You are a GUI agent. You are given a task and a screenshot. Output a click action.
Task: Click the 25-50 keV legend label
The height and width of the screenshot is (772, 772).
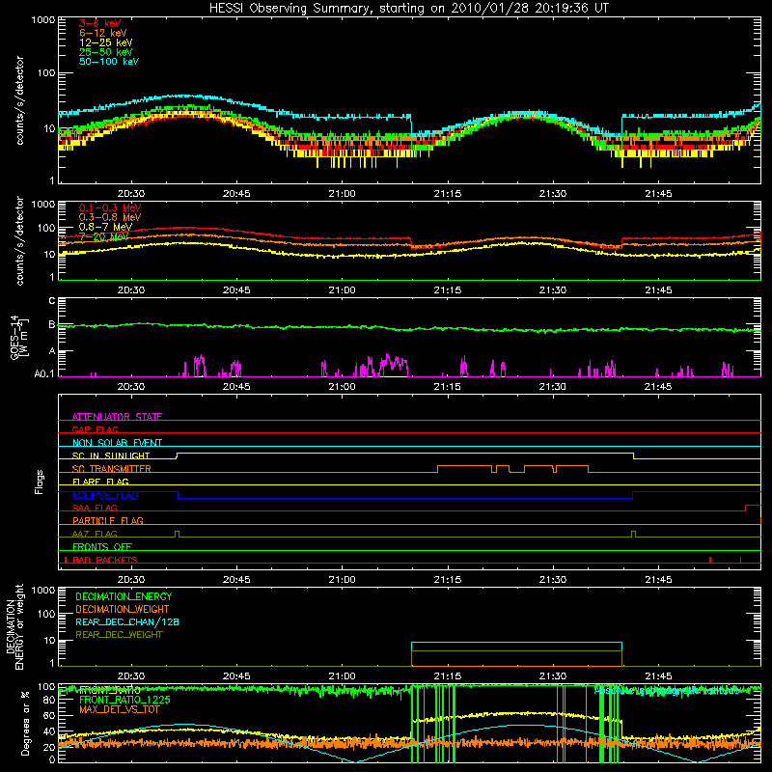[106, 52]
